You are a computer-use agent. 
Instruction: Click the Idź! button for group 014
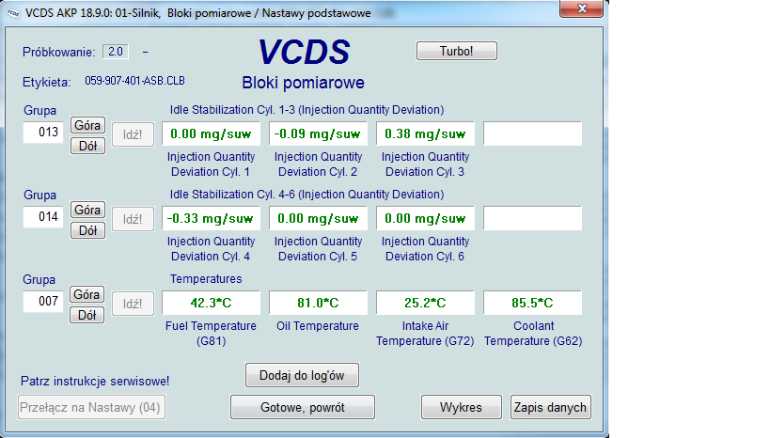click(x=133, y=219)
